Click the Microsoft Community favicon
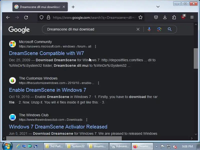This screenshot has width=200, height=150. pyautogui.click(x=12, y=44)
